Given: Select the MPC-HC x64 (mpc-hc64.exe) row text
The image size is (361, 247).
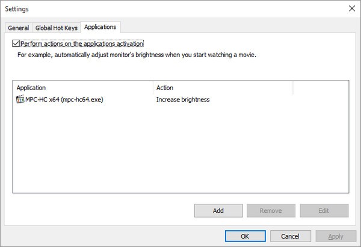Looking at the screenshot, I should pos(64,100).
